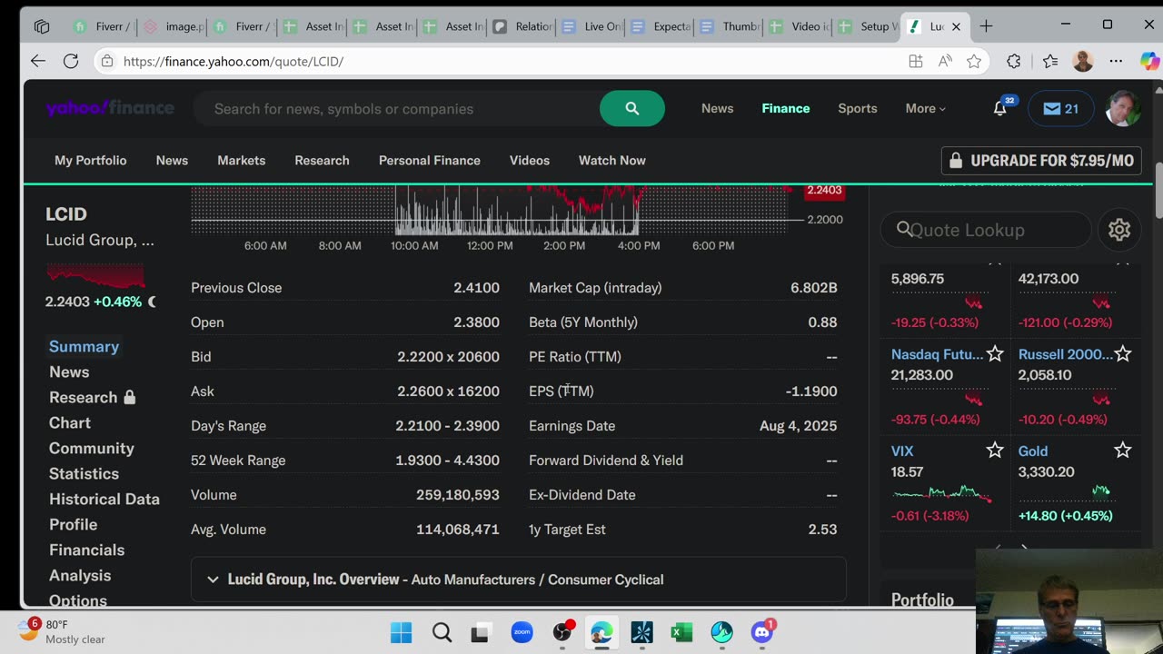Open Yahoo Mail with 21 messages
This screenshot has width=1163, height=654.
(x=1060, y=109)
